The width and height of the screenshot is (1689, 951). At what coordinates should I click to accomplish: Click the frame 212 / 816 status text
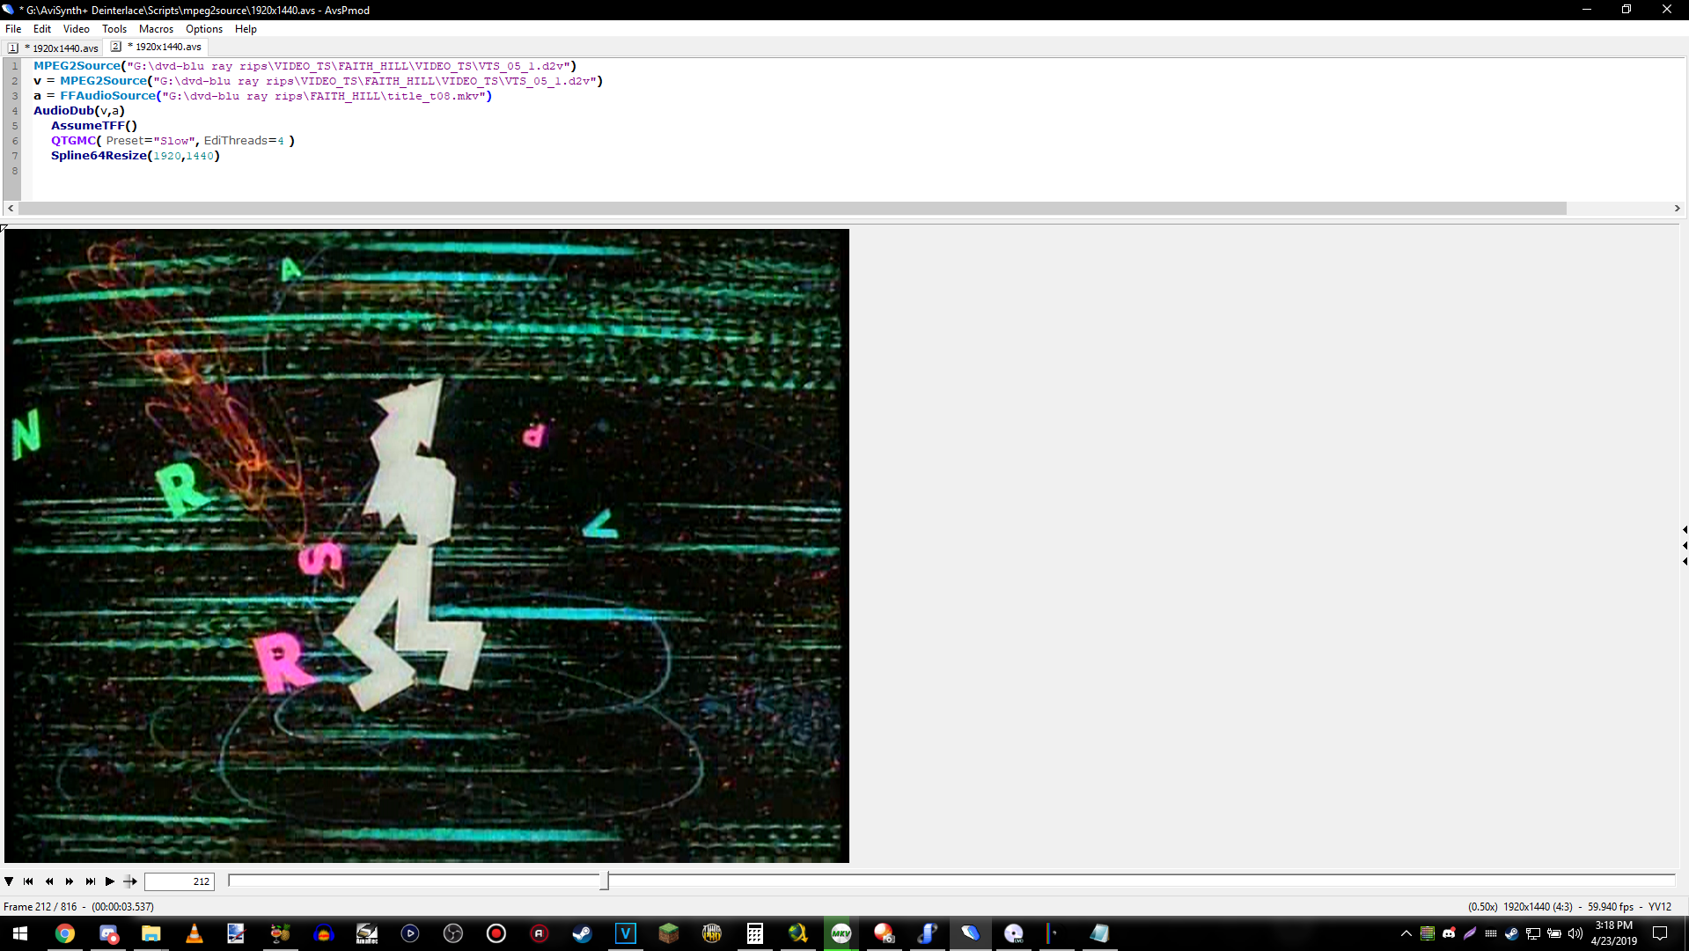(x=40, y=907)
